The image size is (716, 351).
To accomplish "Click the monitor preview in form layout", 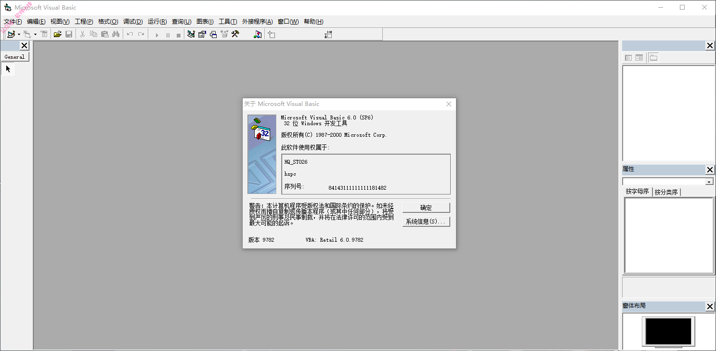I will 668,332.
